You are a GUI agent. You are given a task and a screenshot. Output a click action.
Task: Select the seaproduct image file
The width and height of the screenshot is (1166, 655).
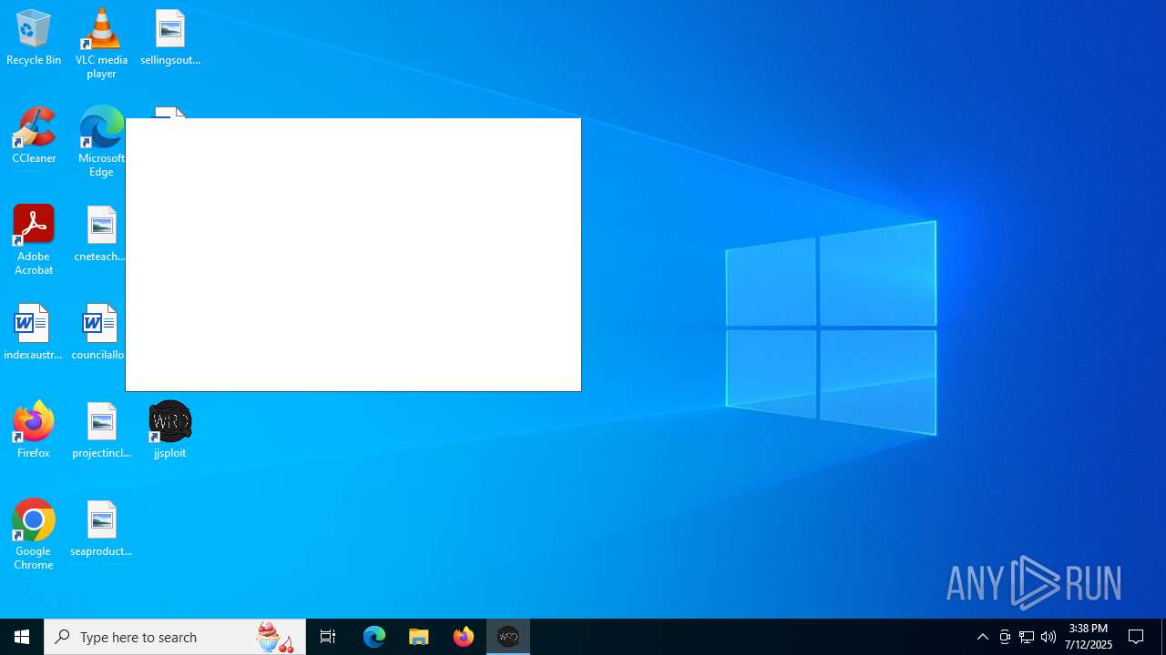pyautogui.click(x=101, y=529)
